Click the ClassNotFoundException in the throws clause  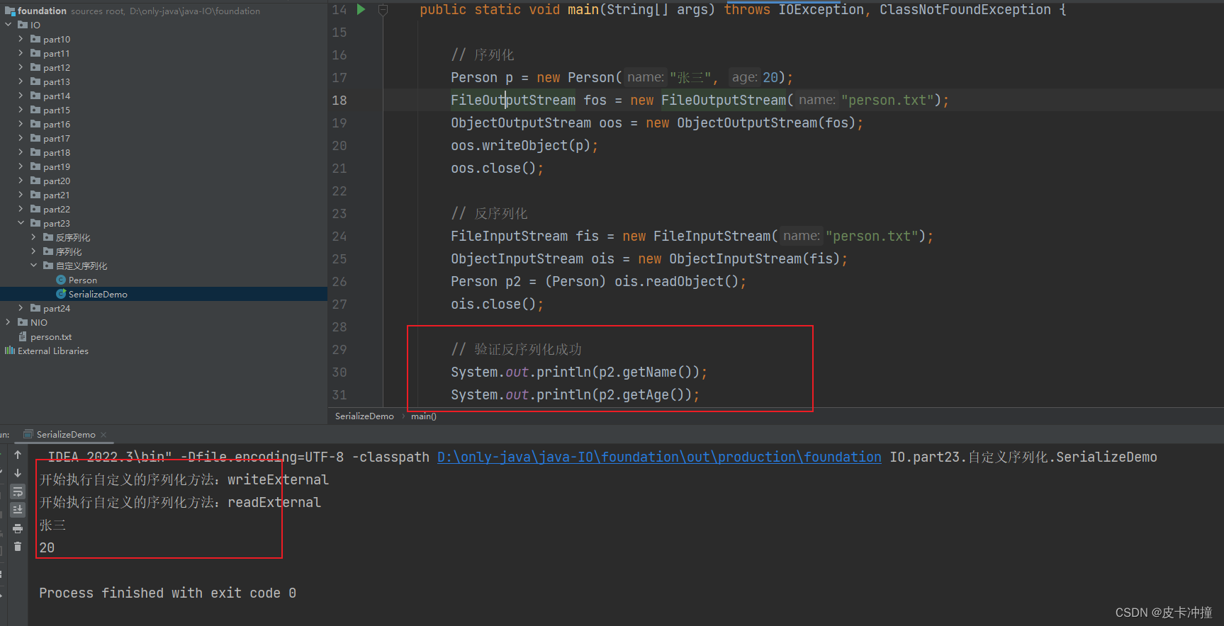965,10
